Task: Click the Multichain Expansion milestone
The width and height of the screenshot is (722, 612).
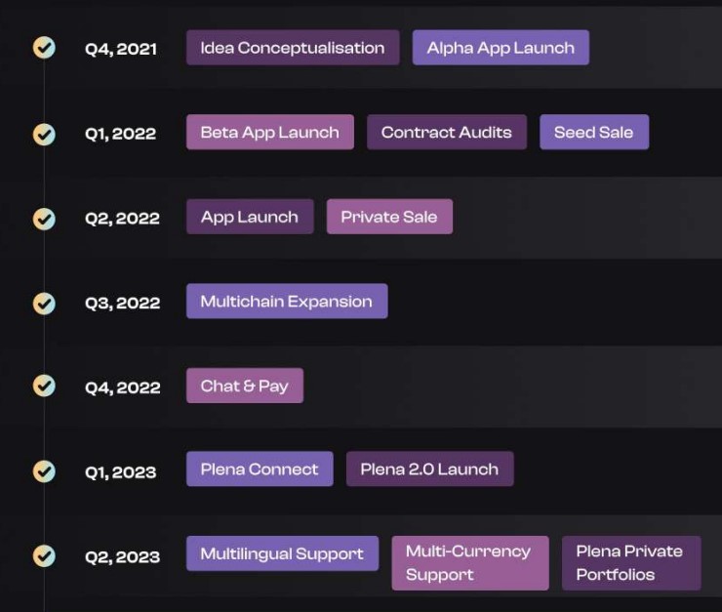Action: coord(286,302)
